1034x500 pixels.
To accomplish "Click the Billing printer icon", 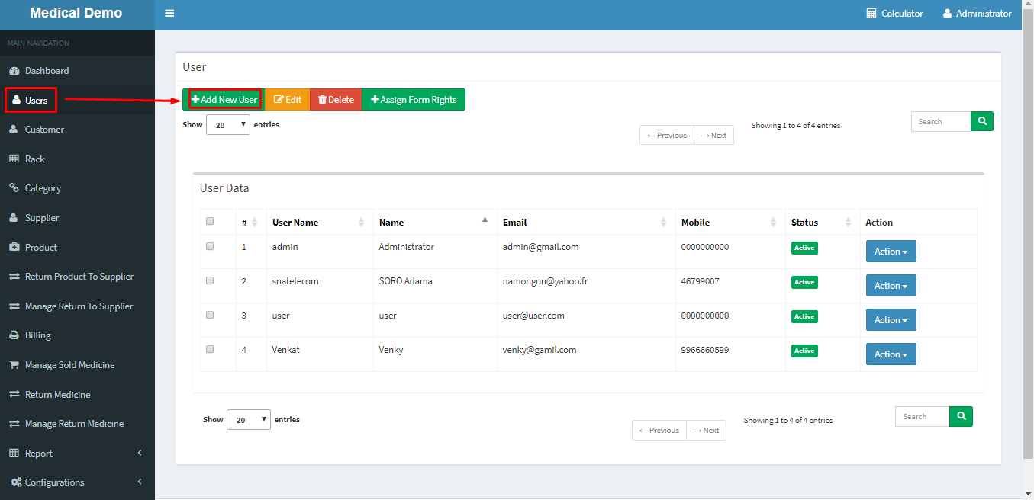I will [14, 335].
